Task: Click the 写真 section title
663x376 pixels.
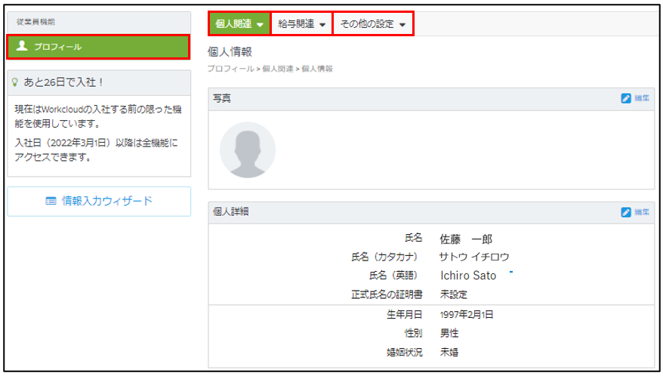Action: (x=221, y=98)
